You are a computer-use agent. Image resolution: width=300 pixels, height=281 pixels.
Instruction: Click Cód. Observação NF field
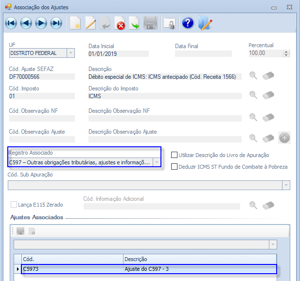point(42,119)
